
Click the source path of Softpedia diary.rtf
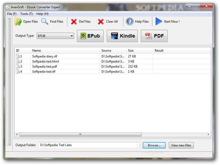(x=113, y=56)
